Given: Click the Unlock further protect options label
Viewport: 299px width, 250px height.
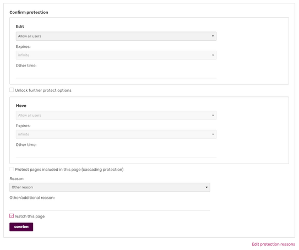Looking at the screenshot, I should [43, 90].
